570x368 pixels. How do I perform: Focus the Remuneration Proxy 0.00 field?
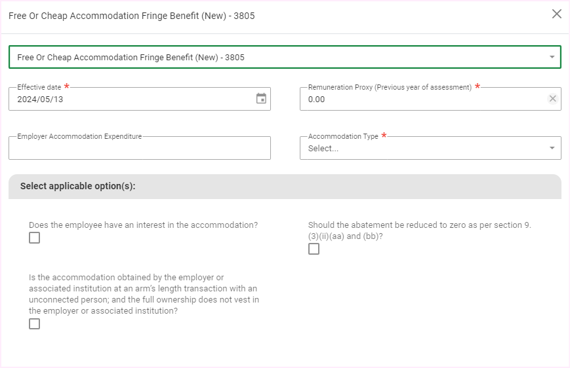pyautogui.click(x=420, y=100)
